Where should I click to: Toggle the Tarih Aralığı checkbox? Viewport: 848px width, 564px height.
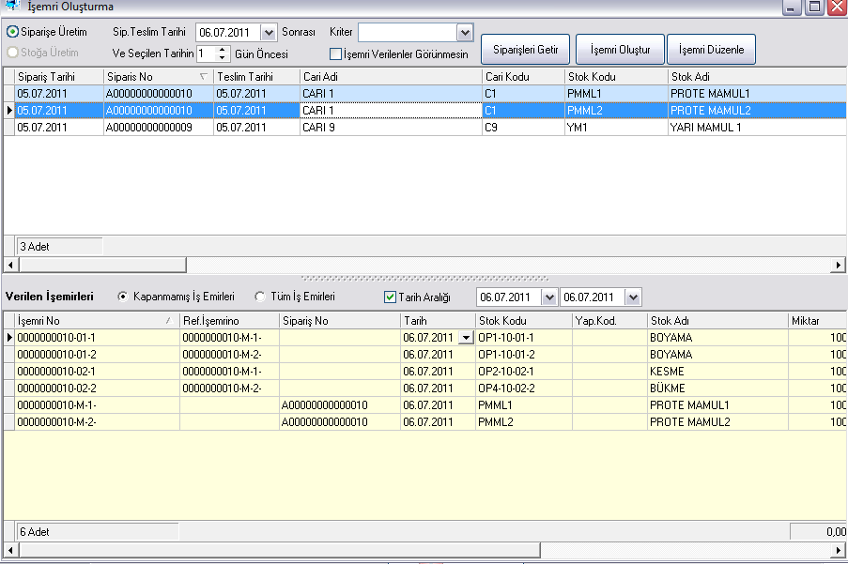click(x=391, y=297)
